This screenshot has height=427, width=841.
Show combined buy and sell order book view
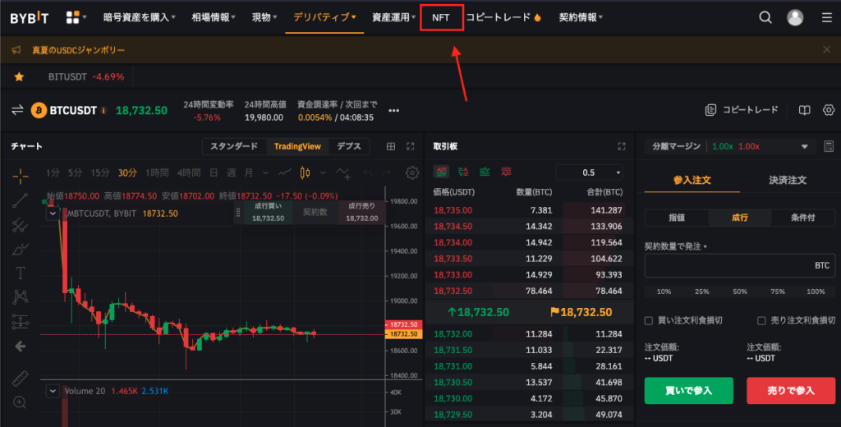tap(441, 172)
